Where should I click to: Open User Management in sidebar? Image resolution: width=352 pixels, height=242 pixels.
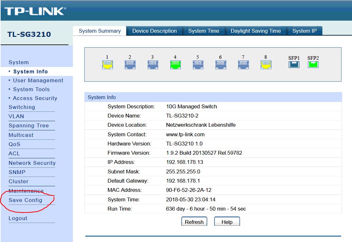pyautogui.click(x=38, y=80)
